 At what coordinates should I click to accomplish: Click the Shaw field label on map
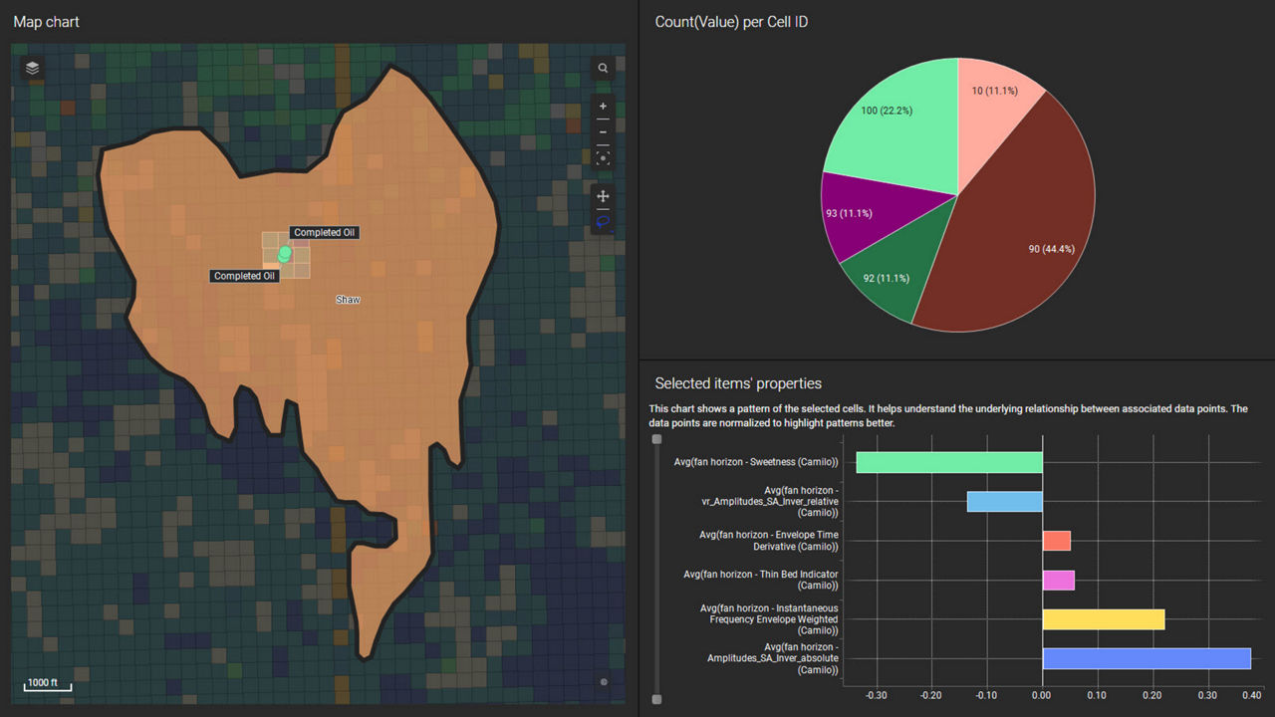[348, 300]
